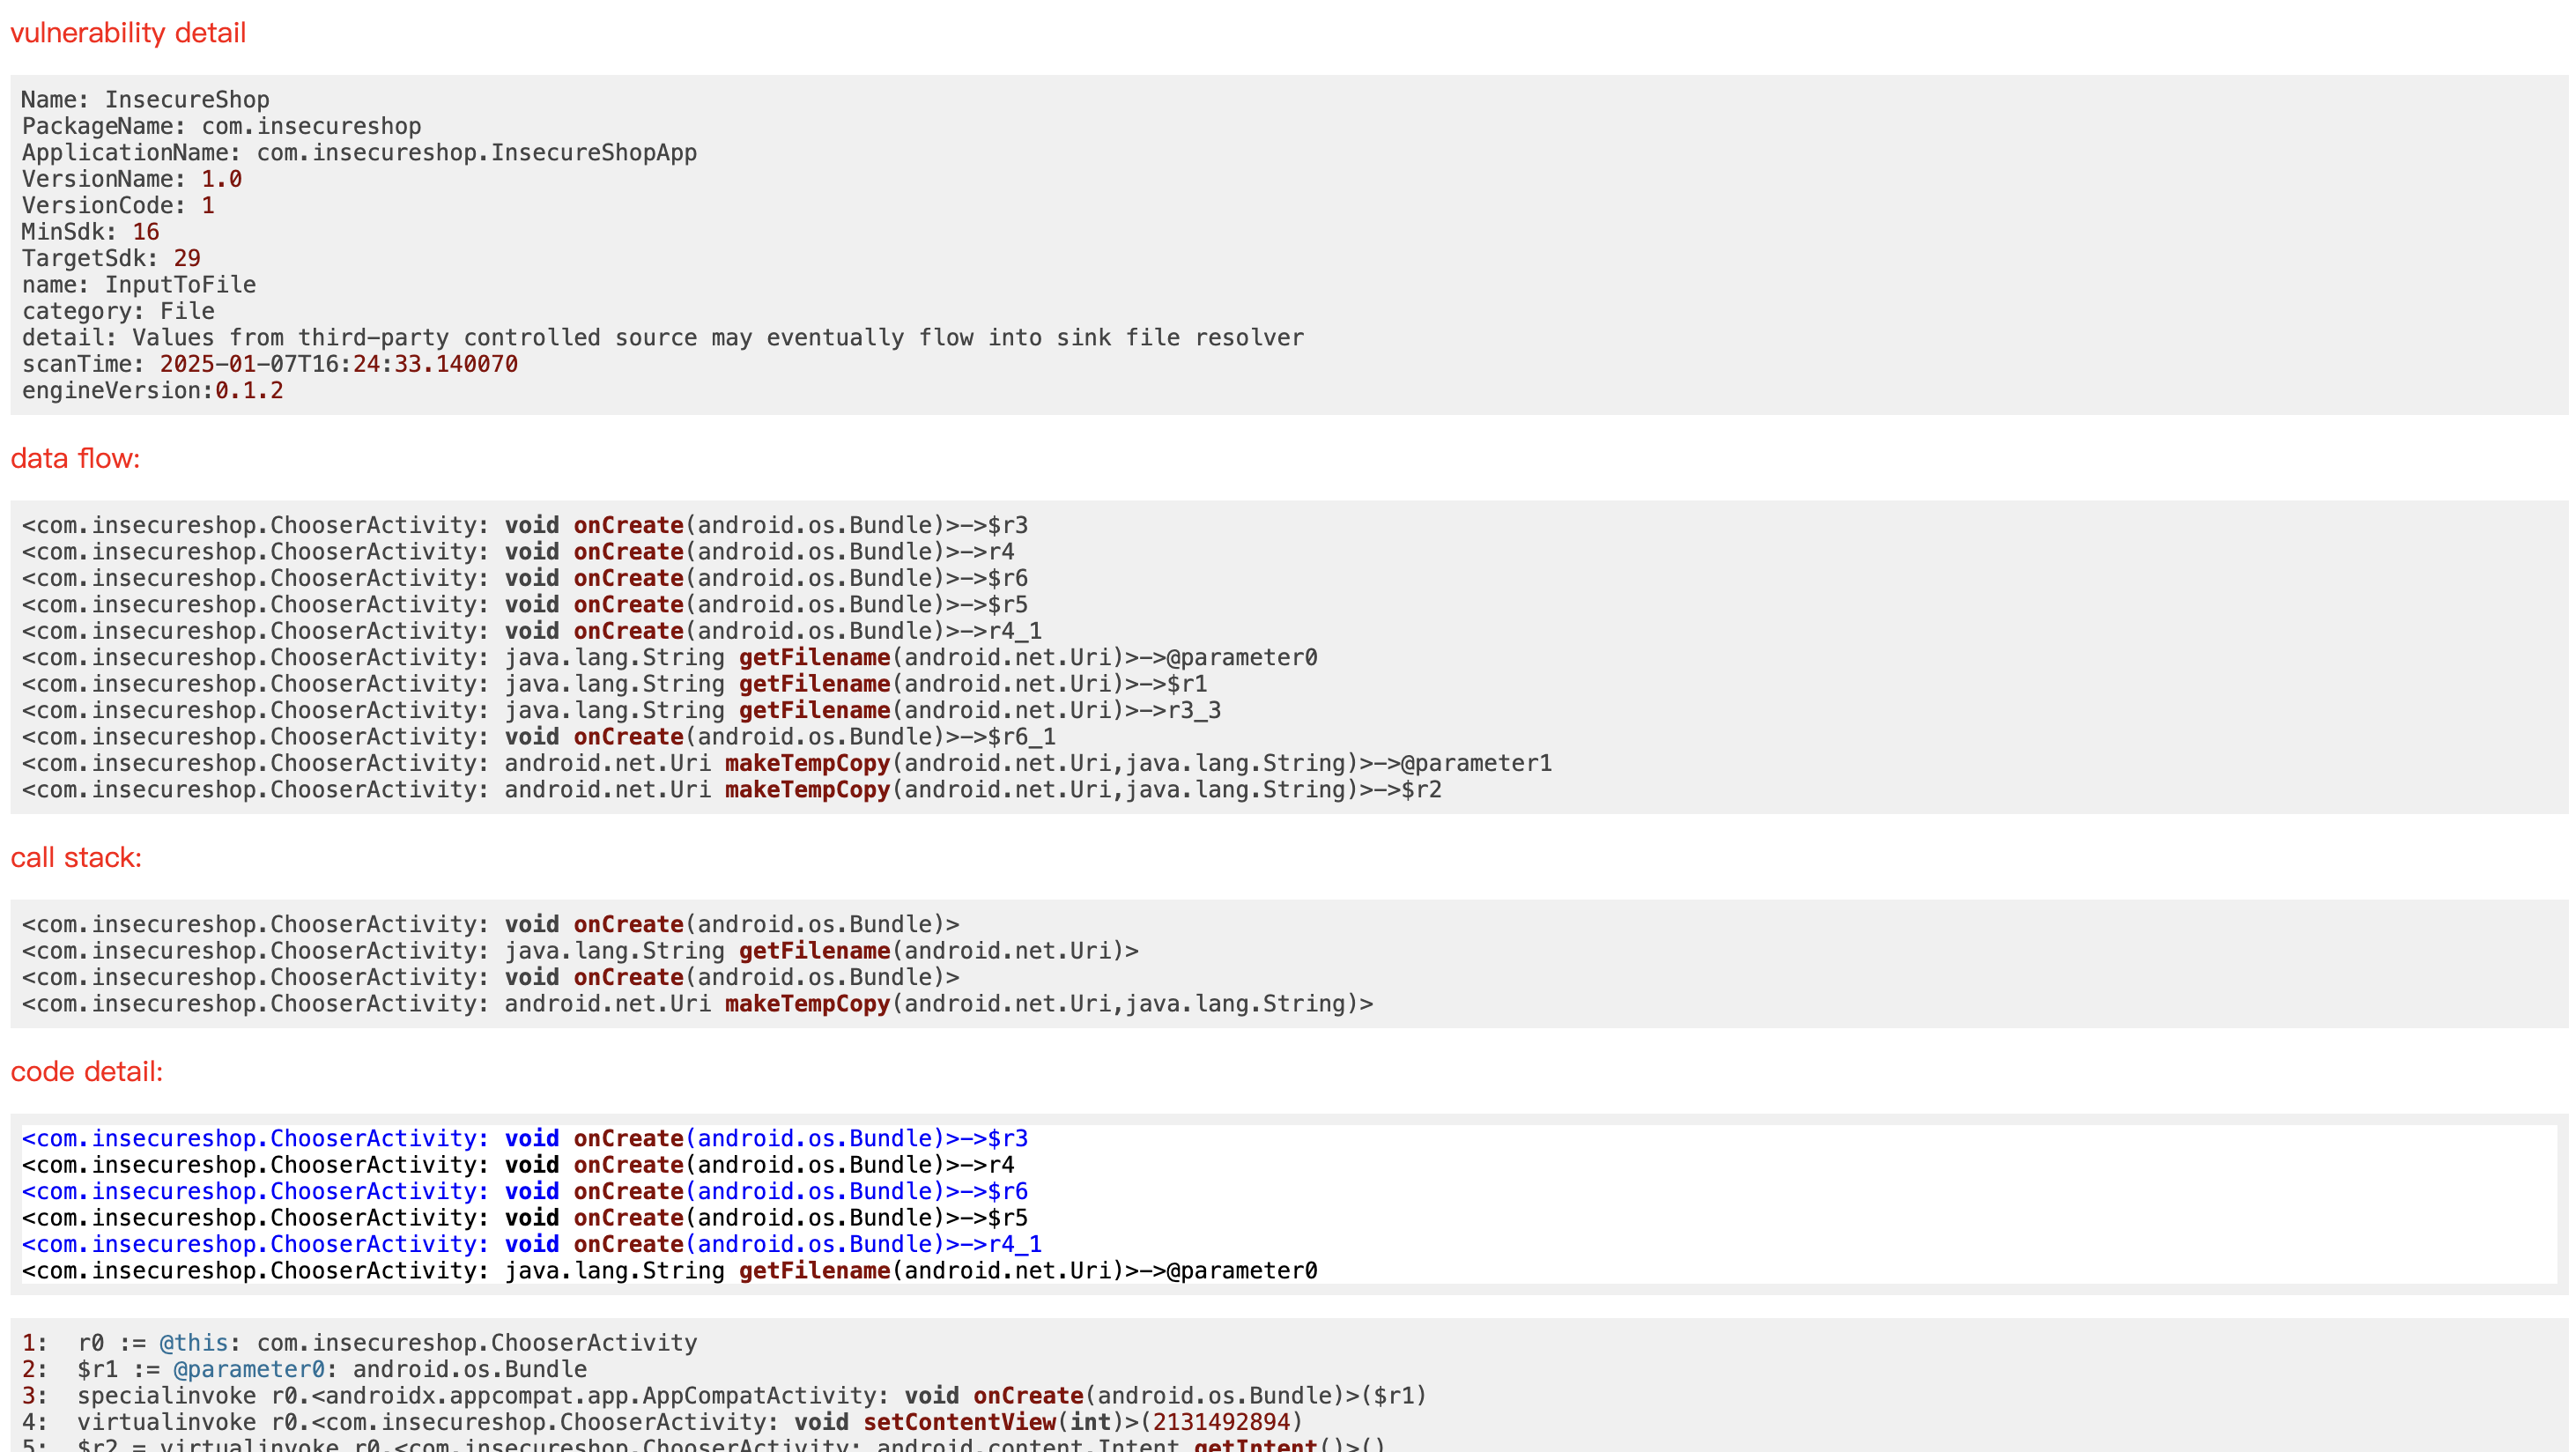Click the 'code detail:' section heading
2576x1452 pixels.
coord(86,1071)
